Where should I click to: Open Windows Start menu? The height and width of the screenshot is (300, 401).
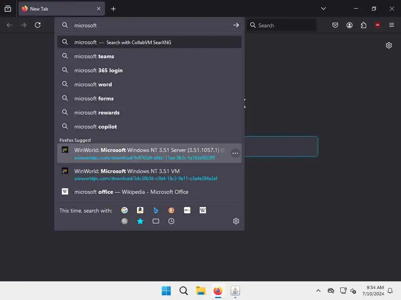point(166,291)
